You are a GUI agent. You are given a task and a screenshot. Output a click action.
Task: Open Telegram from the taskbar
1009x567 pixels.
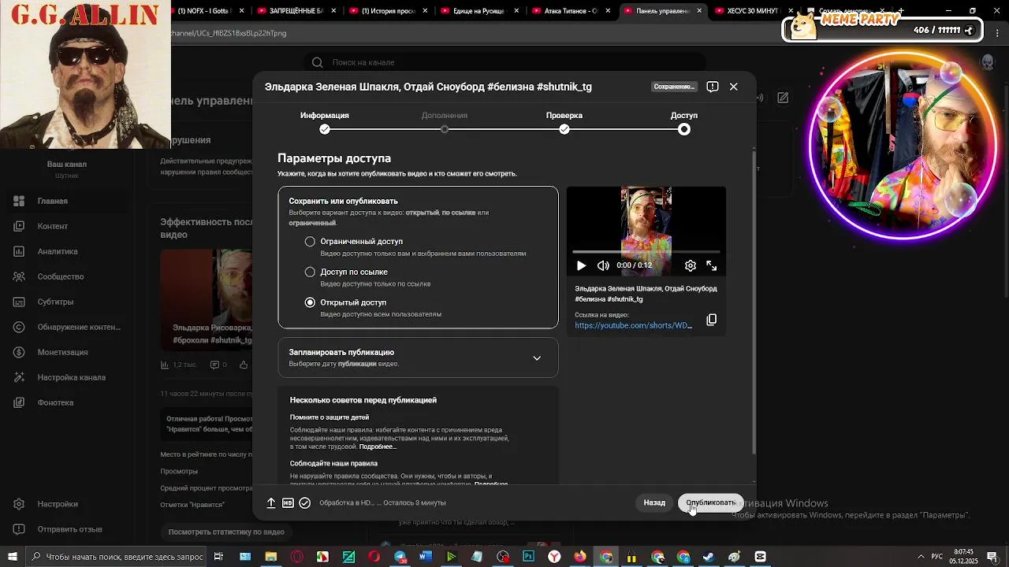pos(400,557)
